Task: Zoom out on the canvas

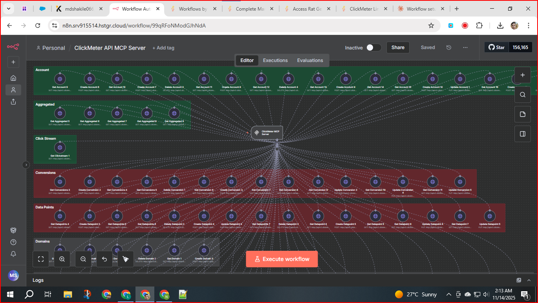Action: pos(83,259)
